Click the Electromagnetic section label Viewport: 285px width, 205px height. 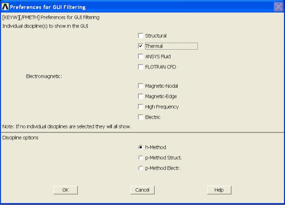44,76
